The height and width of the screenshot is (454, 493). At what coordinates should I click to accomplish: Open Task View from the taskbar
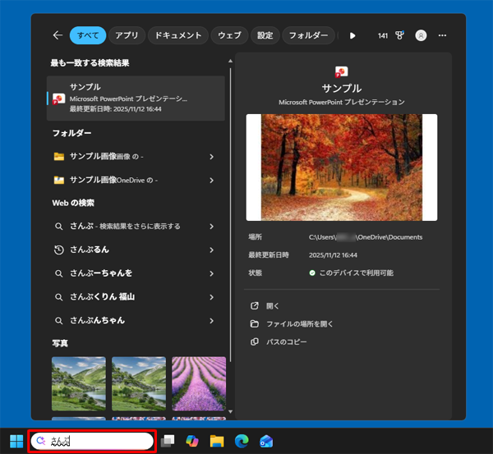pos(168,441)
